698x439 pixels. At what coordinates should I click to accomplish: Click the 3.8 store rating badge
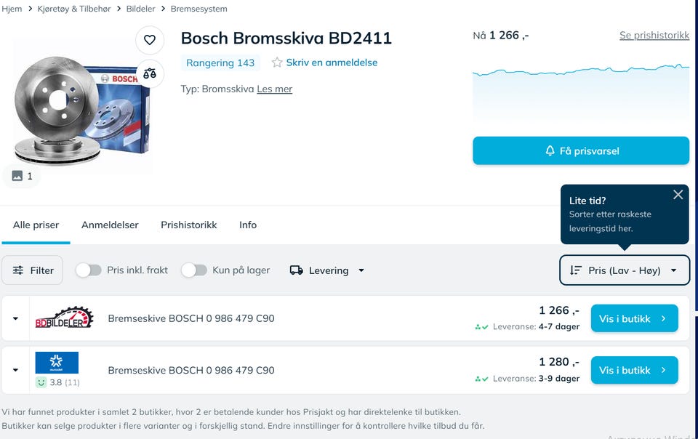[x=57, y=382]
